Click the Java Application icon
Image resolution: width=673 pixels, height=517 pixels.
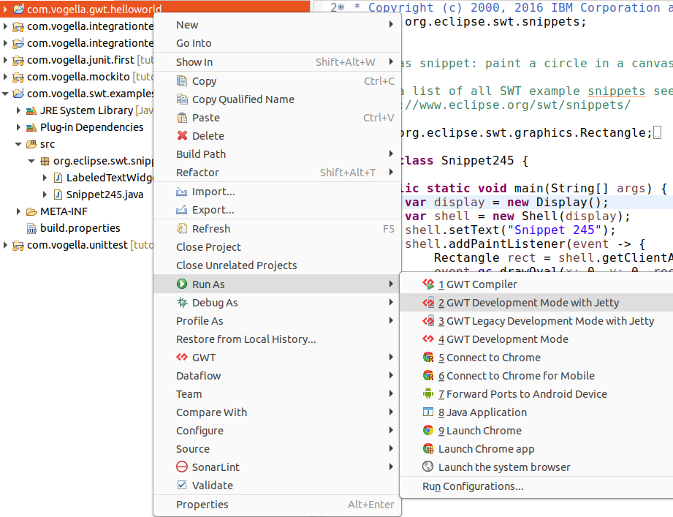click(428, 412)
